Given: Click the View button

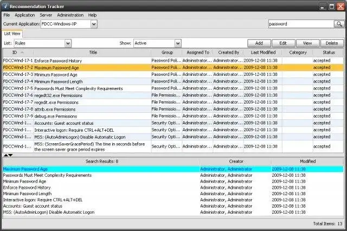Looking at the screenshot, I should 307,43.
